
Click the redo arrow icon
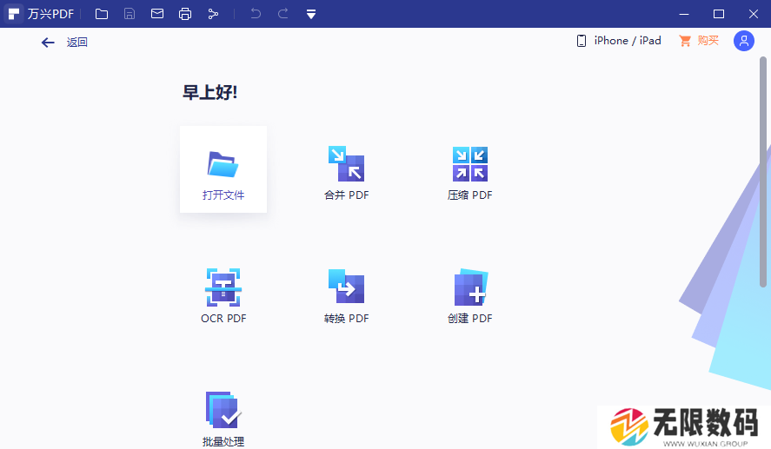(x=283, y=14)
